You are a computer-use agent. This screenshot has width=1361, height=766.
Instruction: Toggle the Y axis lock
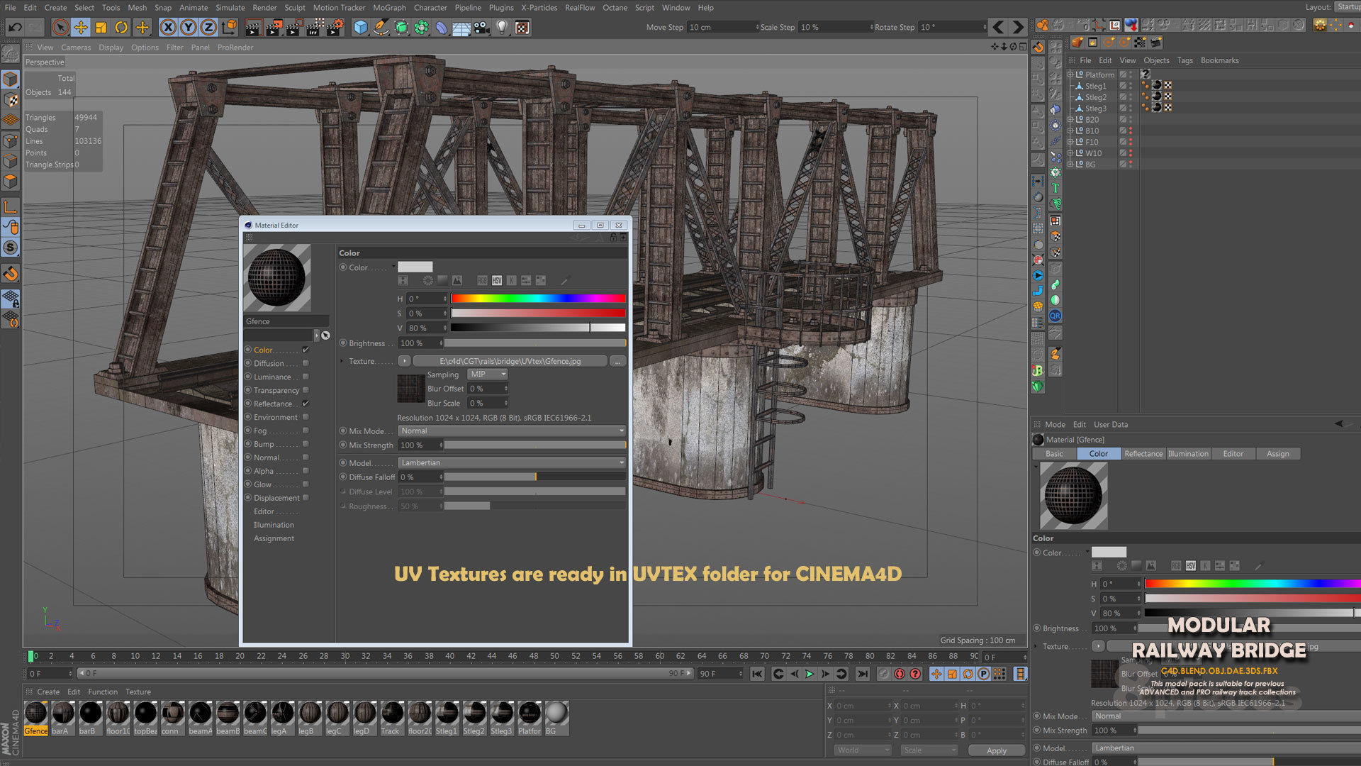(188, 27)
